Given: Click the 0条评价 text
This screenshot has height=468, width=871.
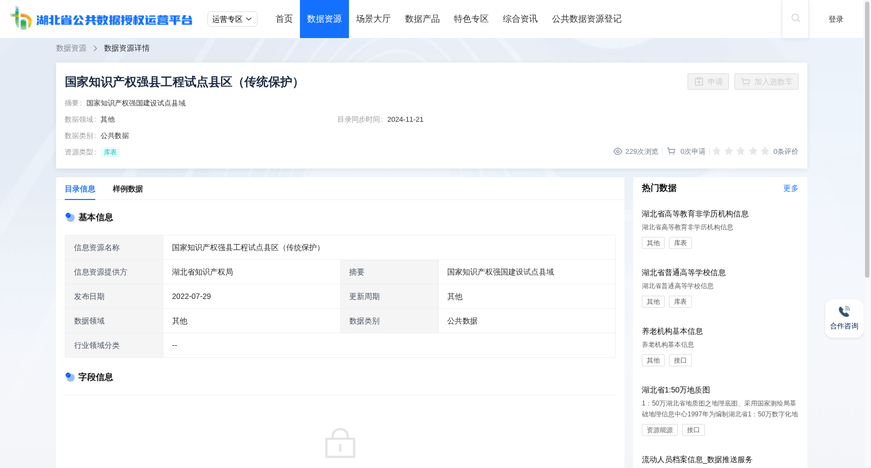Looking at the screenshot, I should tap(786, 152).
